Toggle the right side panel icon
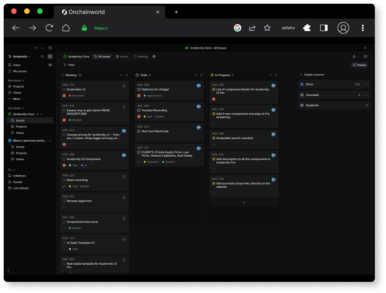This screenshot has width=386, height=293. [x=365, y=56]
